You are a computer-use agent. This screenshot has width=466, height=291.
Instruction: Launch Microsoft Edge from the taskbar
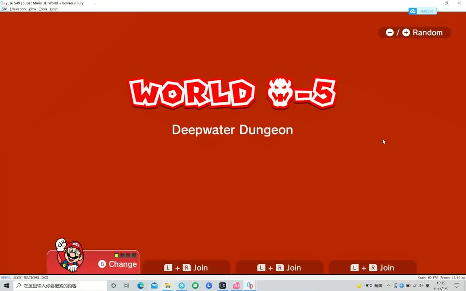click(141, 286)
